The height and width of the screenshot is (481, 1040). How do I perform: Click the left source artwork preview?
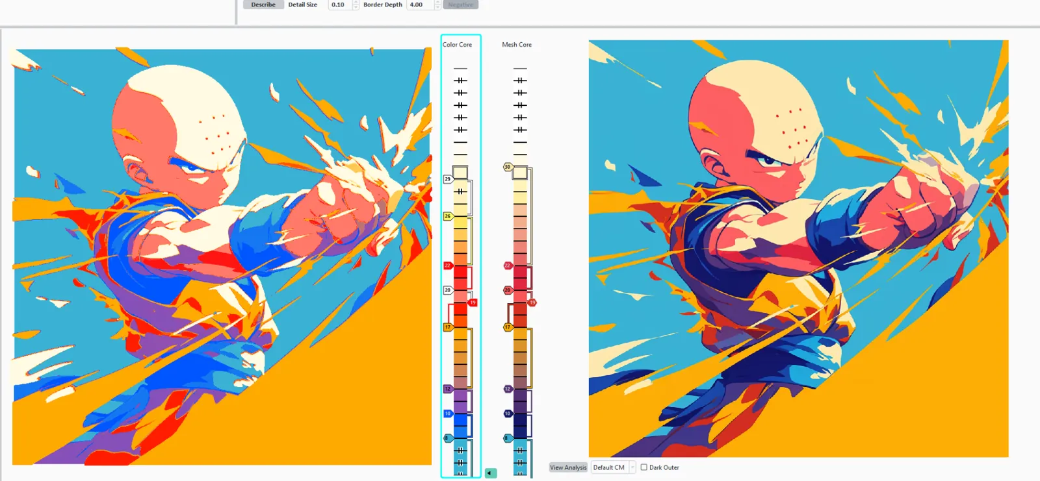pyautogui.click(x=222, y=257)
